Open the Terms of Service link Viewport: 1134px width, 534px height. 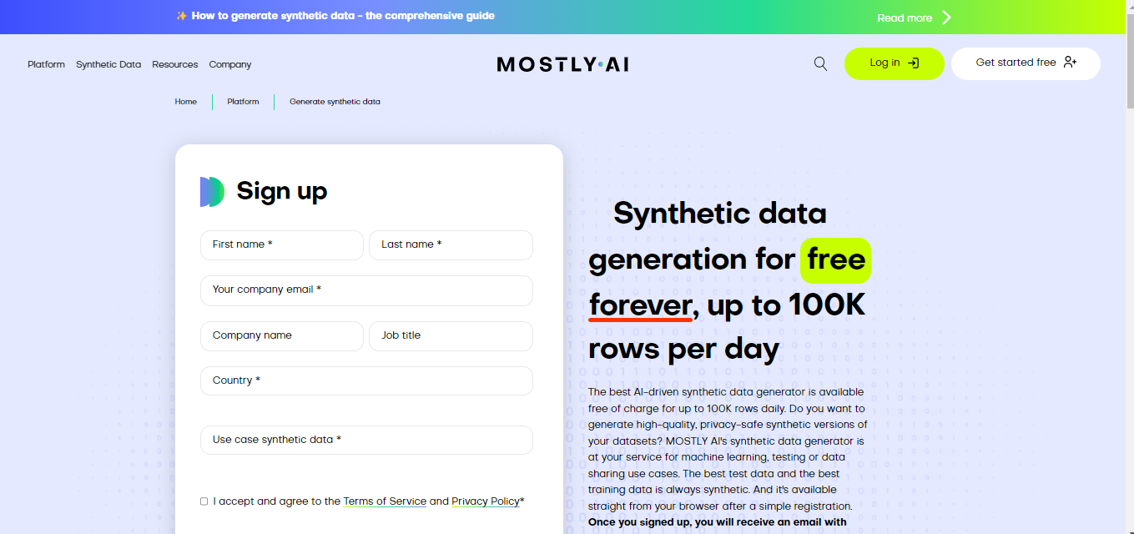tap(385, 501)
